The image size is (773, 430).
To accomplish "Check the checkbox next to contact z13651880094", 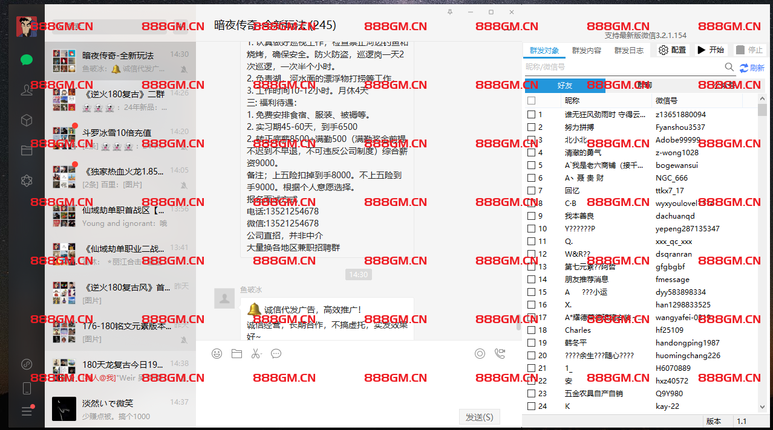I will 530,114.
